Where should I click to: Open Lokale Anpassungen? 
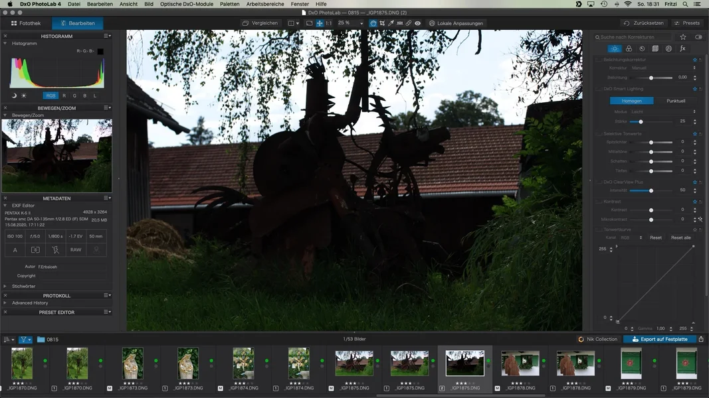click(x=456, y=23)
